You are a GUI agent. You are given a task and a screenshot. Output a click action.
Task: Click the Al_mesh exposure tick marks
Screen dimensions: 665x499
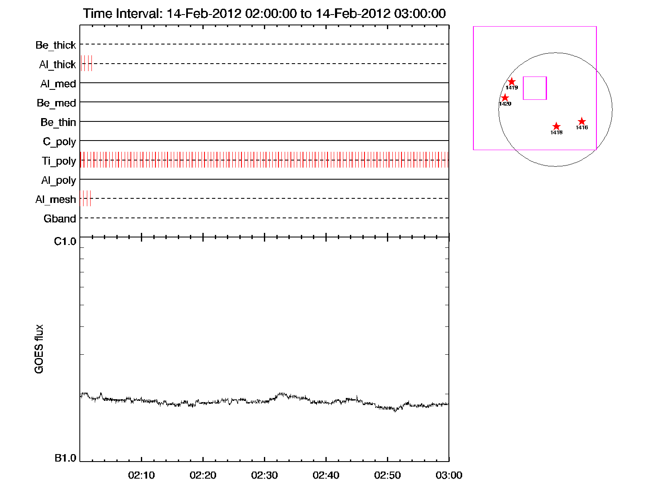click(x=85, y=198)
